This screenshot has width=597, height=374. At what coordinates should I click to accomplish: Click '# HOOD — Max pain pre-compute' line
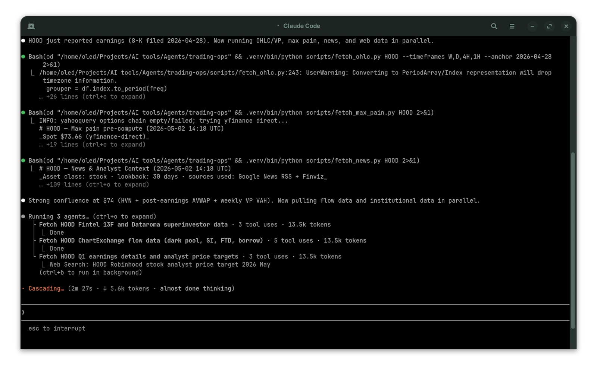tap(131, 129)
